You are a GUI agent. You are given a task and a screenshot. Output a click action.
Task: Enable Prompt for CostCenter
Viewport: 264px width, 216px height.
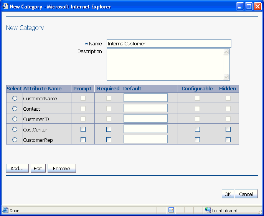pos(83,129)
